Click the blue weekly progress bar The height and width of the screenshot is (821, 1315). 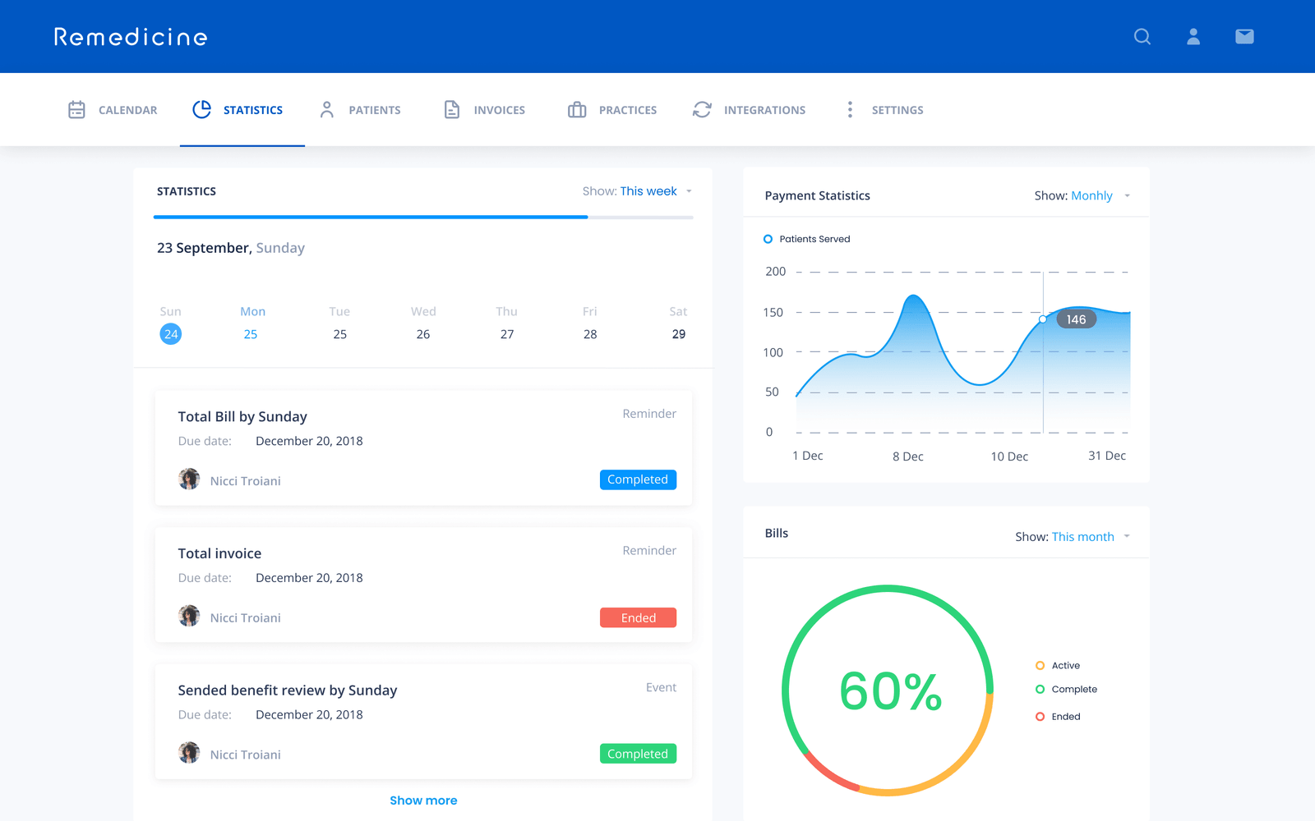371,218
